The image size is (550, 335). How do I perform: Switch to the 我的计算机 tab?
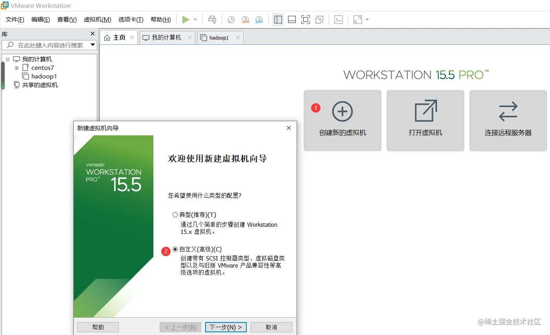(167, 38)
